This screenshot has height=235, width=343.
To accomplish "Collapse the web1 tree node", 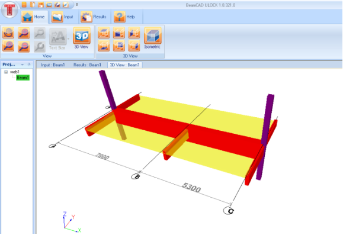I will pos(6,72).
